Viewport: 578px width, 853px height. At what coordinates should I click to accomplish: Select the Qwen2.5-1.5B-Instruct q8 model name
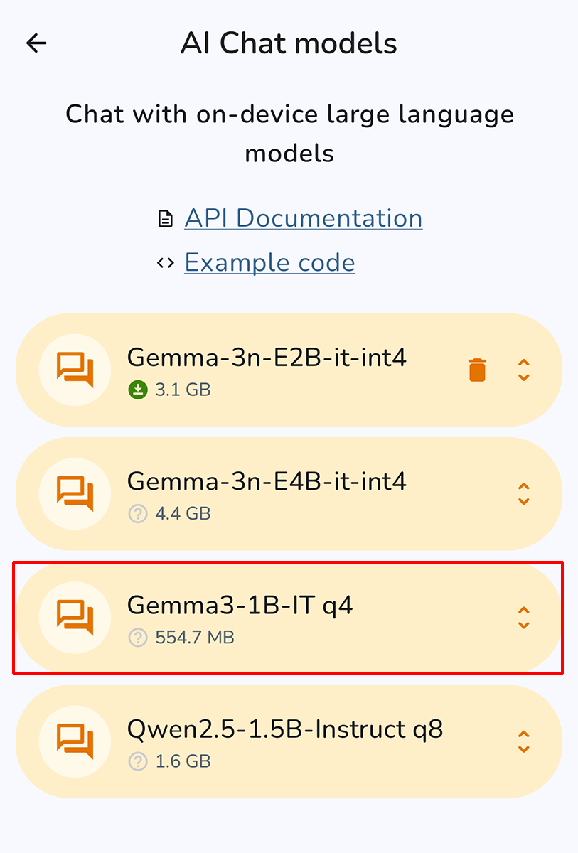coord(285,729)
